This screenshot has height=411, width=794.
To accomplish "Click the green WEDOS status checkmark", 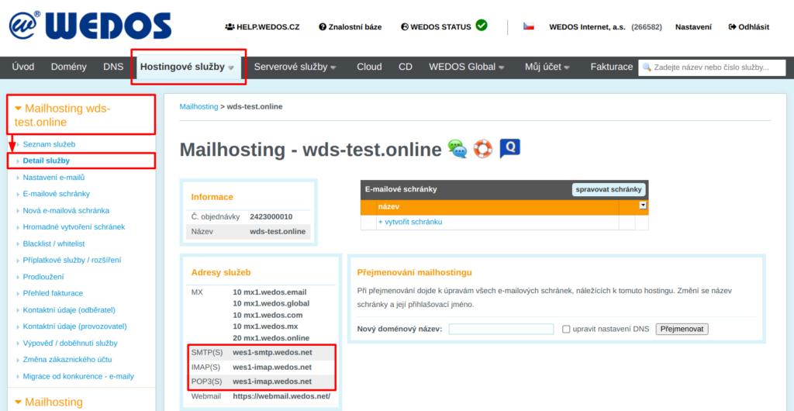I will (x=482, y=26).
